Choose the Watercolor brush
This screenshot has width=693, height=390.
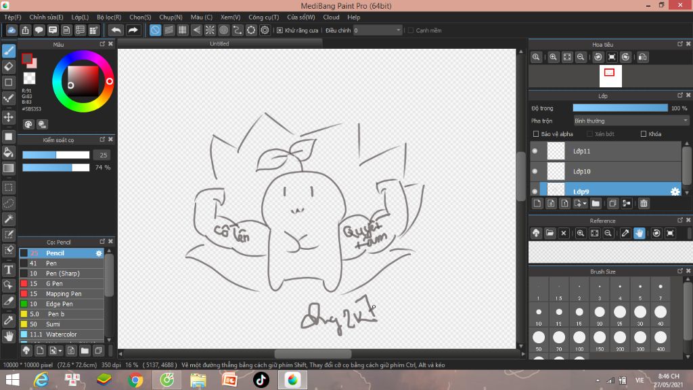(x=62, y=334)
